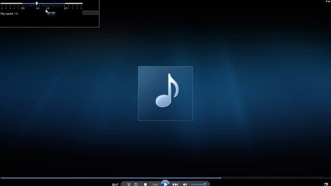Click the play speed slider handle
This screenshot has width=331, height=186.
(37, 3)
